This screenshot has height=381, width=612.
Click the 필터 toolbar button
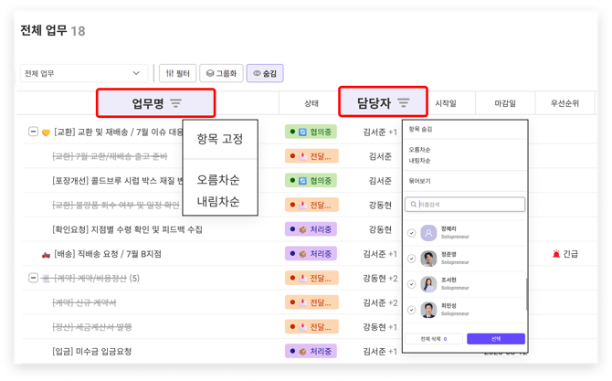click(x=177, y=73)
